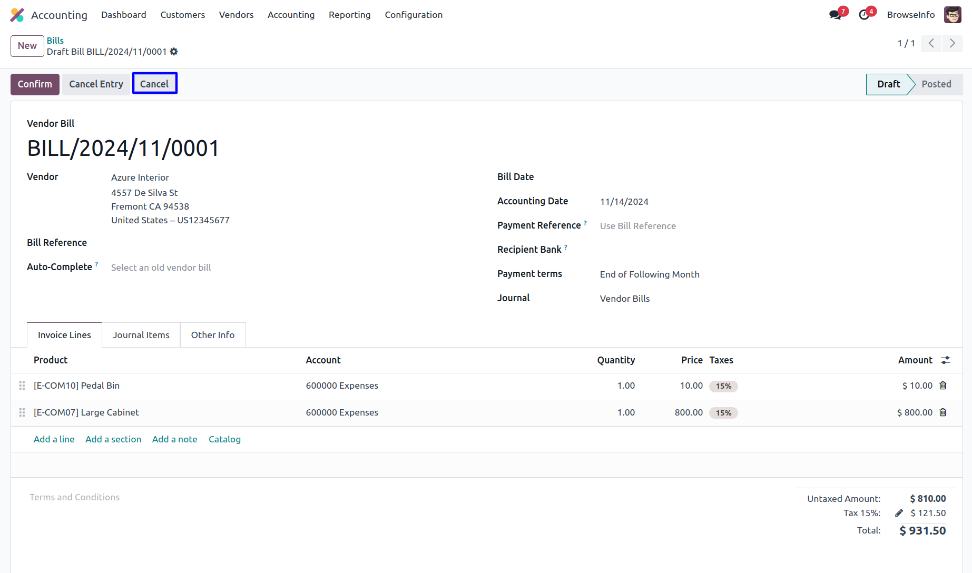
Task: Go to previous record arrow
Action: (931, 43)
